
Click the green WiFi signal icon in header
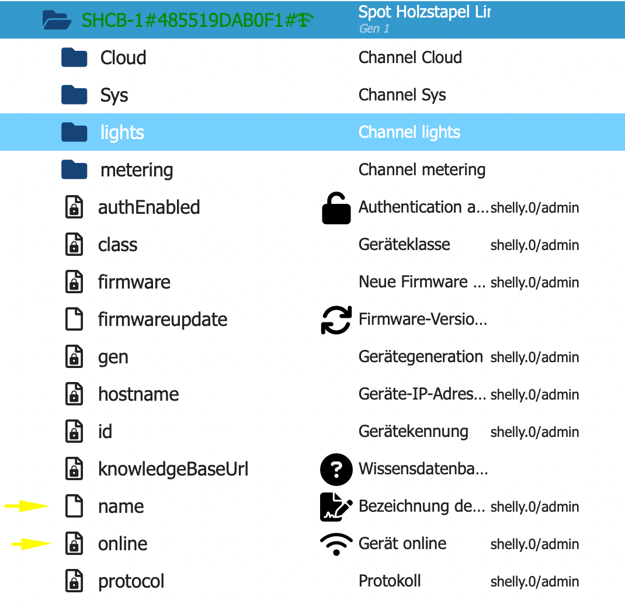coord(303,20)
